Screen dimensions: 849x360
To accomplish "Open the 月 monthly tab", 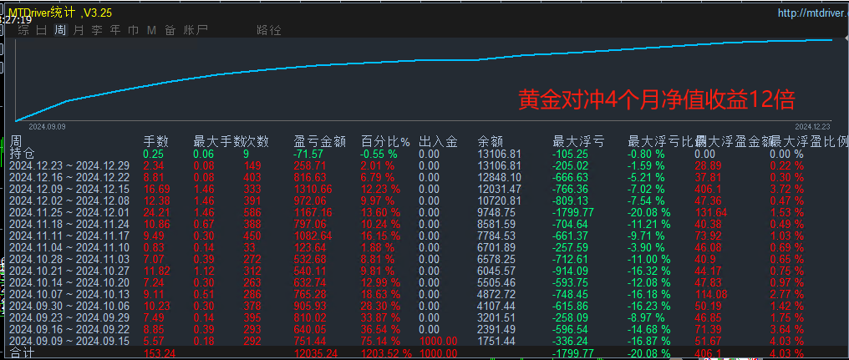I will click(79, 30).
